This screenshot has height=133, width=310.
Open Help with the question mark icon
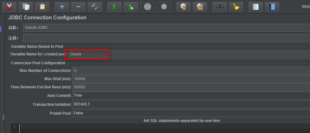coord(272,7)
